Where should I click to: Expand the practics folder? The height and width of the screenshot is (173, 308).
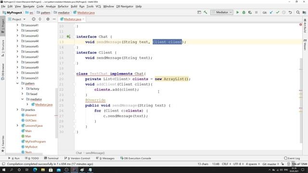17,110
